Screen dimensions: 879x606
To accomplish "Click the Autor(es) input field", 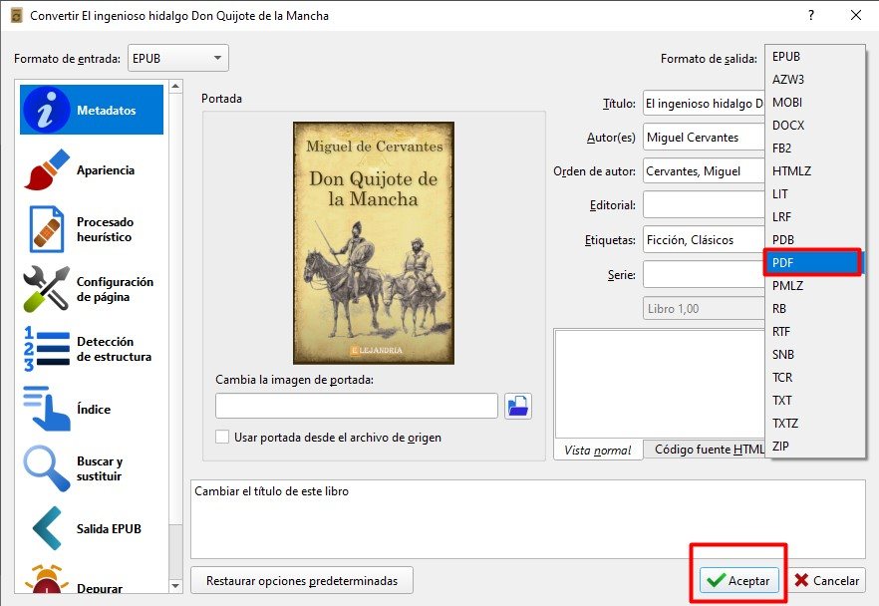I will point(704,138).
